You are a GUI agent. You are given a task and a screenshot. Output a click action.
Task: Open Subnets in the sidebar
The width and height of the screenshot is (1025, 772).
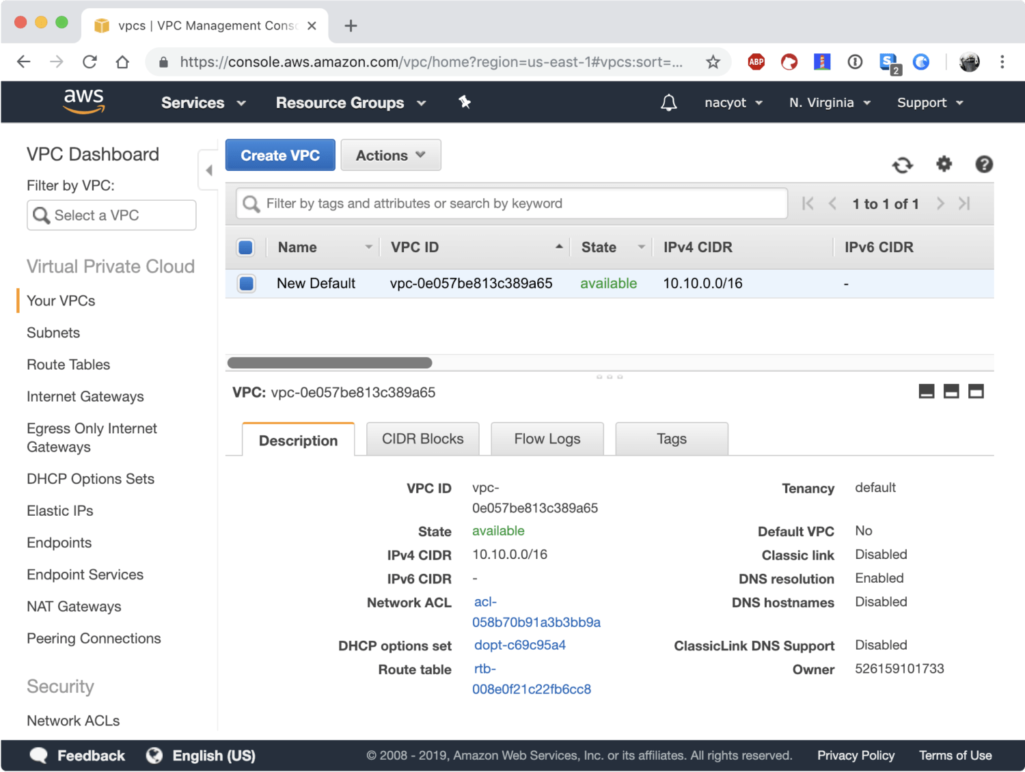53,333
